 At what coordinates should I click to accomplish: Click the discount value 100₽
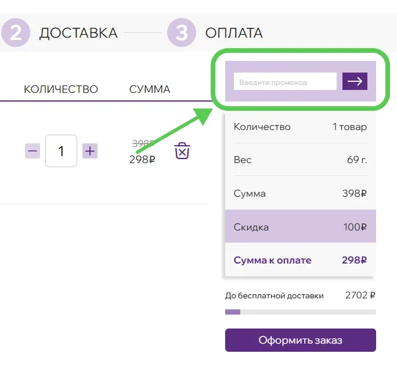[x=355, y=227]
